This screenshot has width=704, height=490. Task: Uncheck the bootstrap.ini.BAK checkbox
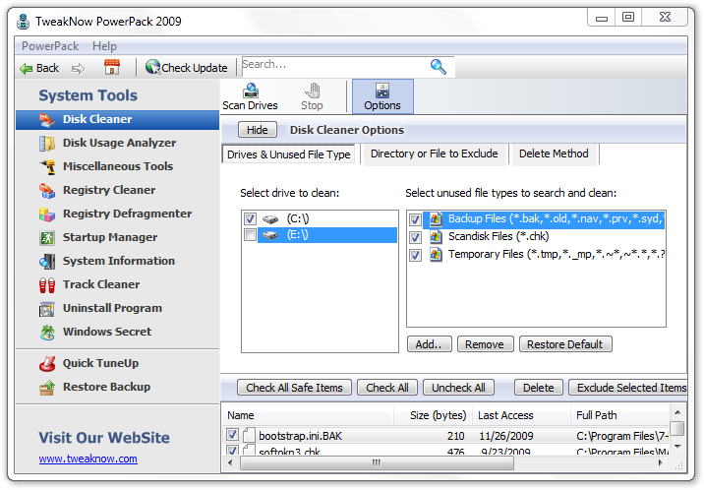click(x=232, y=435)
